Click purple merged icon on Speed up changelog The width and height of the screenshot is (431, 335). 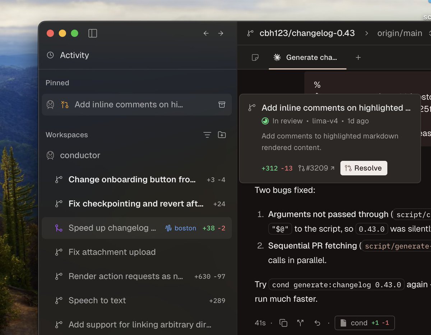click(x=59, y=228)
